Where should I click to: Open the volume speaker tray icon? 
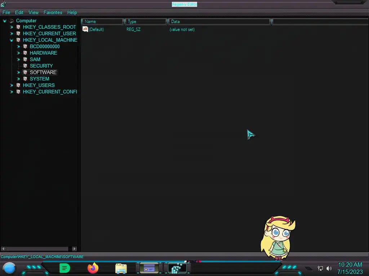coord(329,268)
